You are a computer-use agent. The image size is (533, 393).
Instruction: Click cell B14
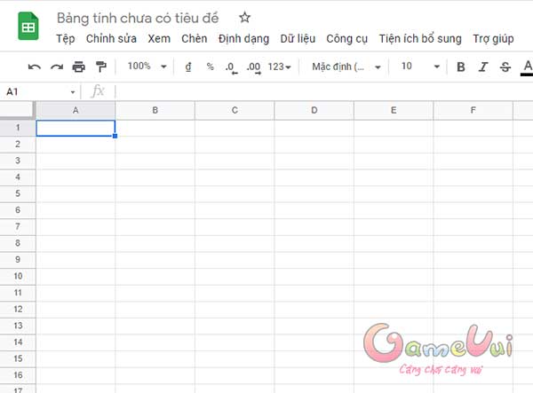(155, 342)
